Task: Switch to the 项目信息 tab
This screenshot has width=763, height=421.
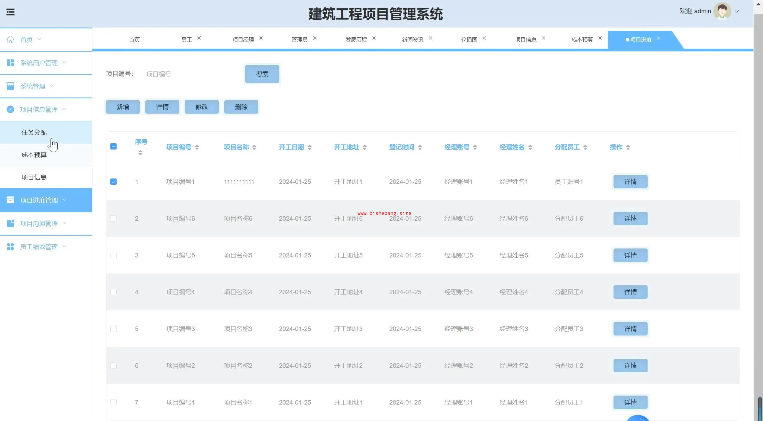Action: tap(525, 39)
